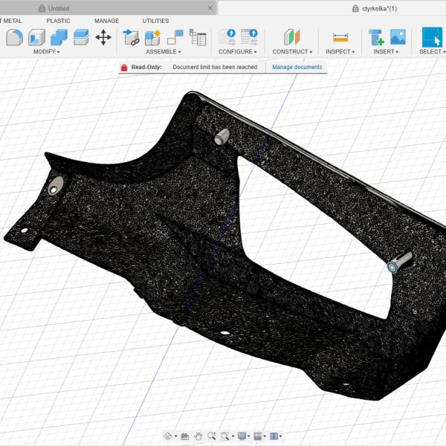Image resolution: width=446 pixels, height=446 pixels.
Task: Click the Insert Canvas image icon
Action: (398, 37)
